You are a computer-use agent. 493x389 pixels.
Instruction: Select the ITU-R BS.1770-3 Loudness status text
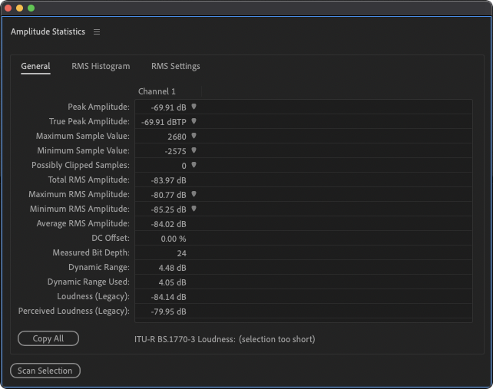coord(225,339)
